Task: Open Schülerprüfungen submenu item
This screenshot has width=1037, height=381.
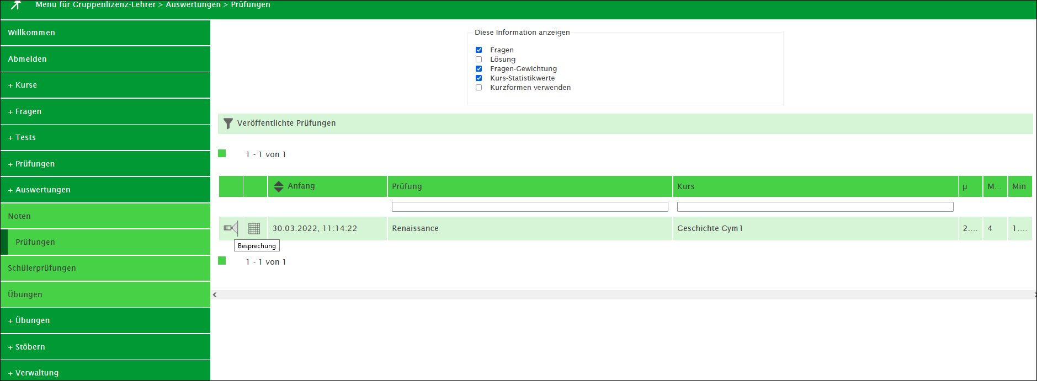Action: tap(105, 268)
